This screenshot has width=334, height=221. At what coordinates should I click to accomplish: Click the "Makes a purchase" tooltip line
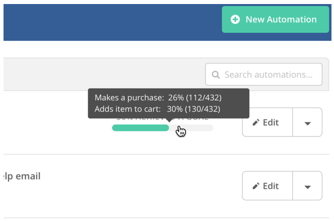158,98
